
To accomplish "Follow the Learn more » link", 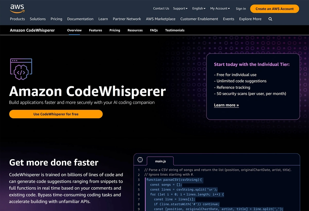I will tap(226, 105).
